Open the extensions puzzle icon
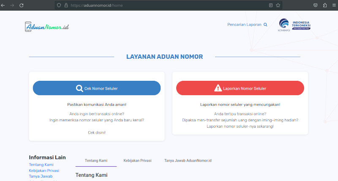The width and height of the screenshot is (338, 181). pos(325,5)
